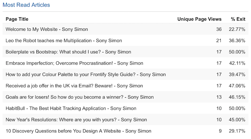Viewport: 251px width, 139px height.
Task: Open the Welcome to My Website article
Action: coord(47,29)
